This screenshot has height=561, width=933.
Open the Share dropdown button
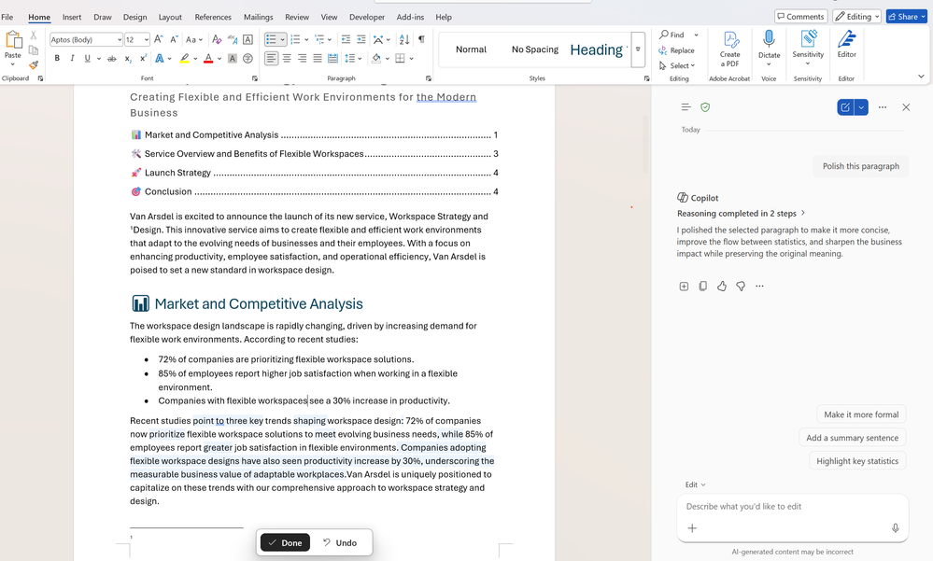(907, 17)
